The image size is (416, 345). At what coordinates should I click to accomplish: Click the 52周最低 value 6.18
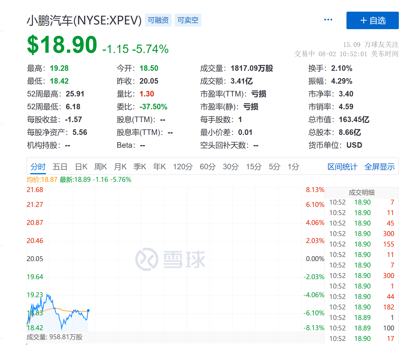click(73, 107)
